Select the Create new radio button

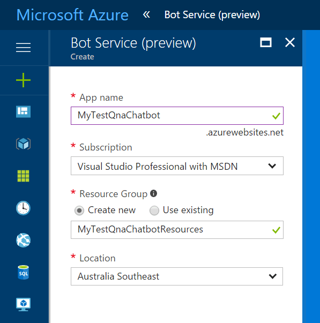pos(79,211)
